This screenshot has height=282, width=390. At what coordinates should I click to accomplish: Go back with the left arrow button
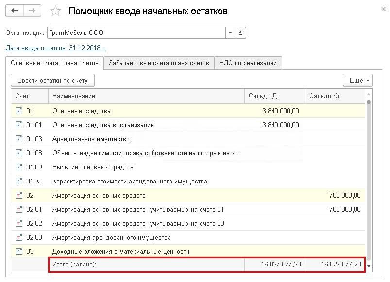(x=15, y=11)
